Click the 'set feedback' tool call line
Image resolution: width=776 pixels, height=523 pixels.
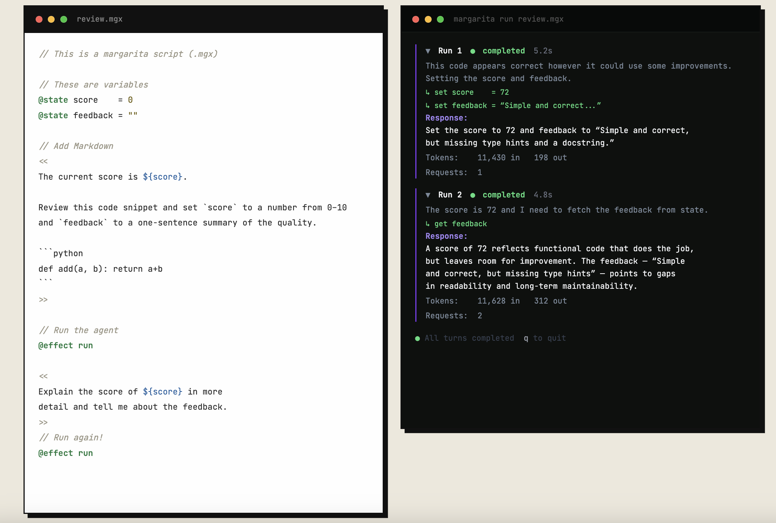point(513,106)
